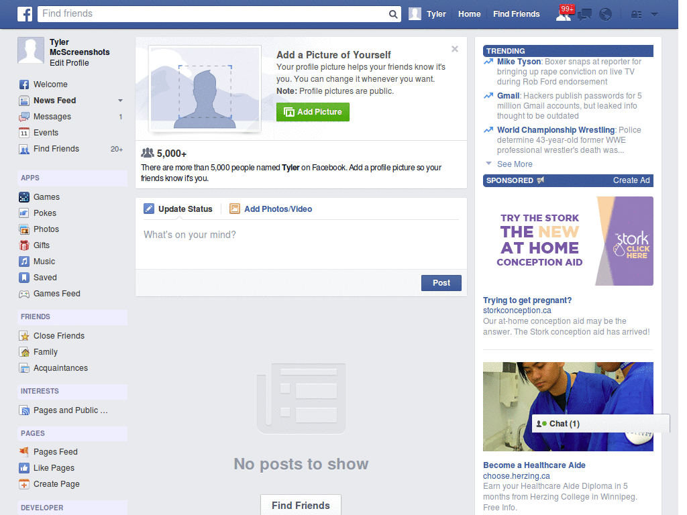Open privacy shortcuts lock icon
This screenshot has width=687, height=515.
click(x=636, y=15)
